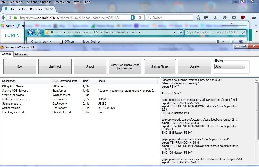The image size is (259, 167).
Task: Close the Huawei Honor Rooten tab
Action: 51,9
